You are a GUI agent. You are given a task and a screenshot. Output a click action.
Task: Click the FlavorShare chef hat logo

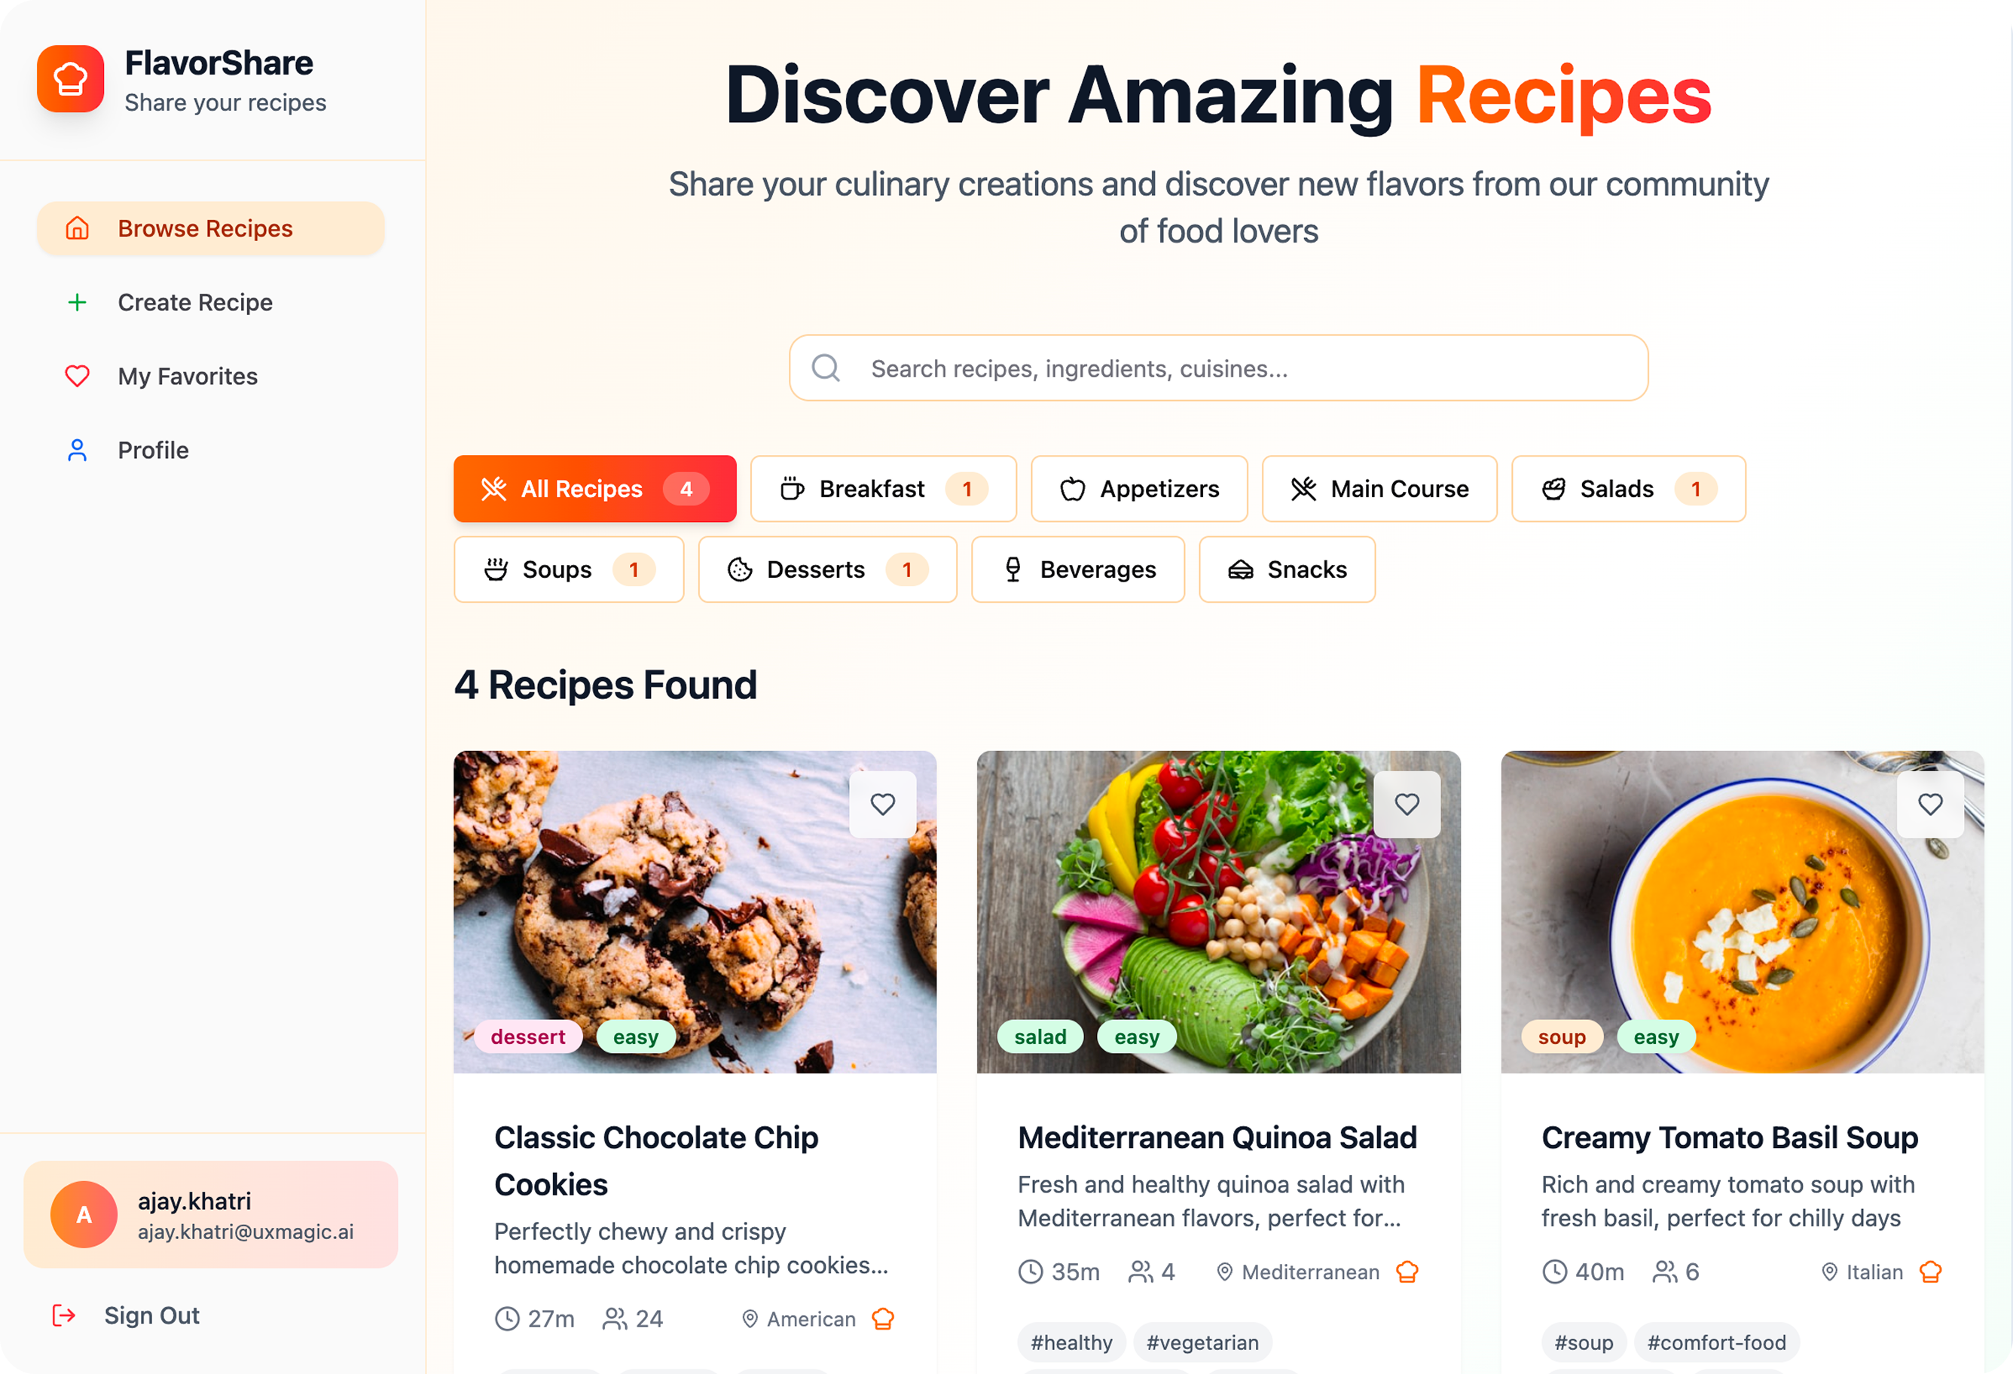70,79
